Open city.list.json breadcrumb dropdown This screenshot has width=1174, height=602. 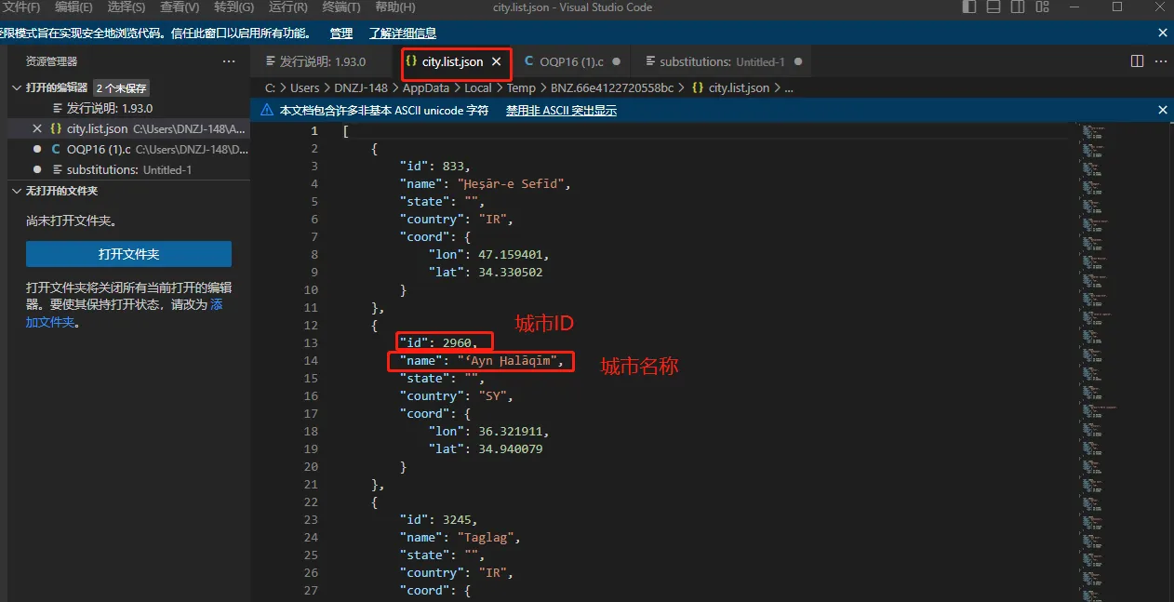click(x=738, y=87)
